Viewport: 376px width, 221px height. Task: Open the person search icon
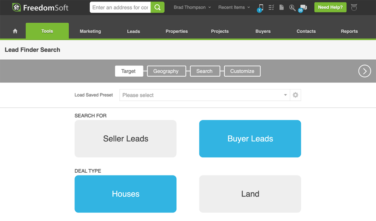pyautogui.click(x=292, y=7)
